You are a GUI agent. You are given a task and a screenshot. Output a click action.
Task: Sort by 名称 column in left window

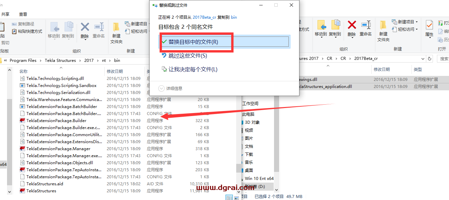[x=23, y=71]
